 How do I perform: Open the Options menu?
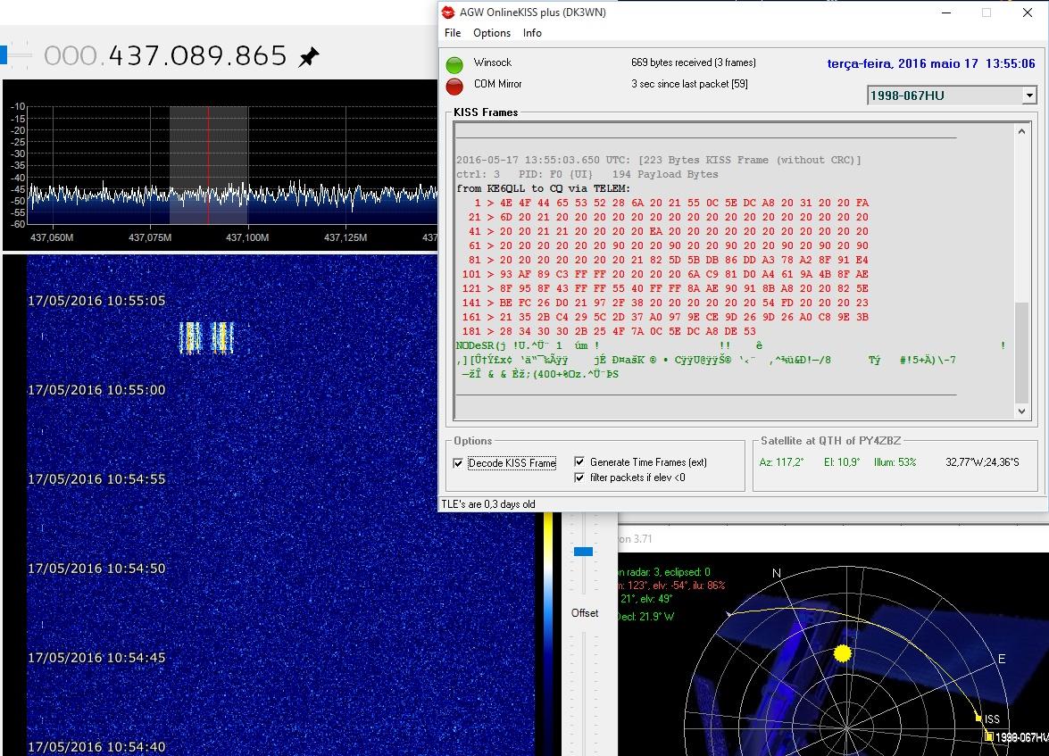point(492,33)
